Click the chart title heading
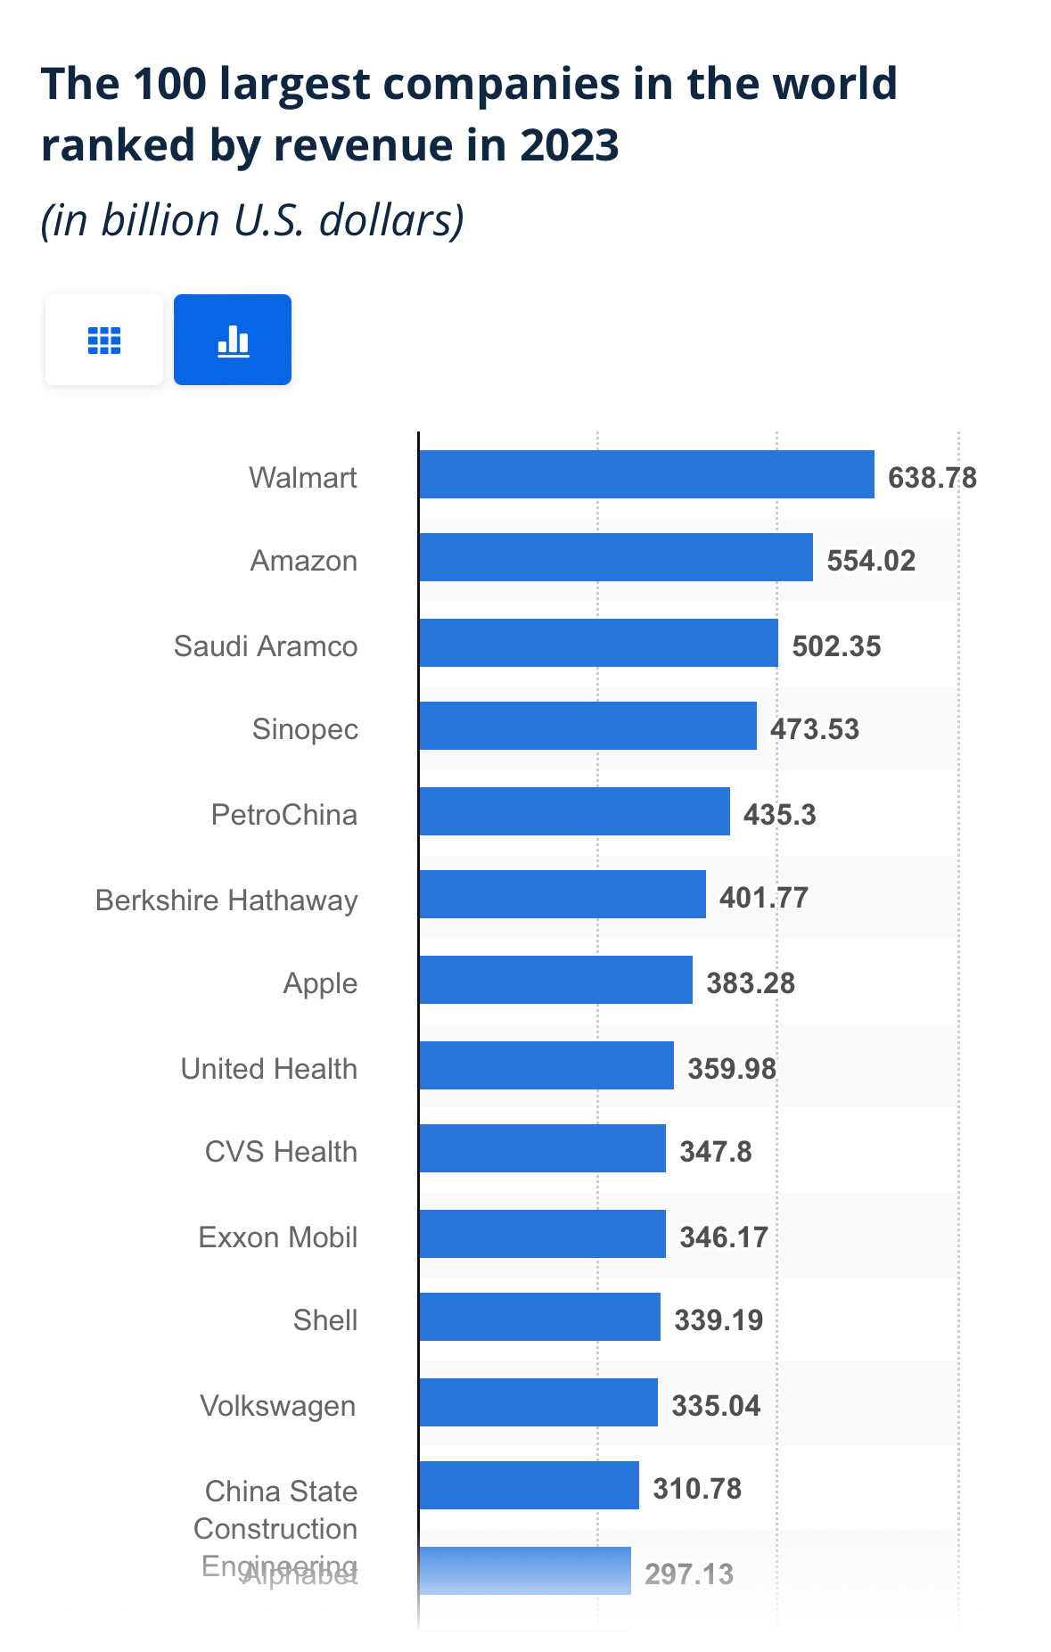Screen dimensions: 1051x1652 [x=469, y=114]
